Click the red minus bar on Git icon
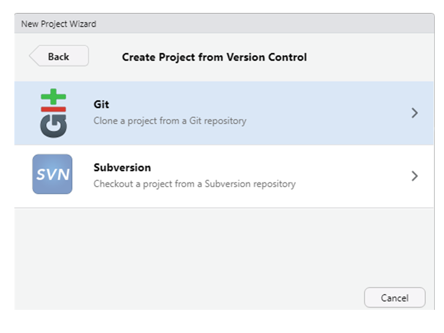Image resolution: width=444 pixels, height=333 pixels. 53,109
